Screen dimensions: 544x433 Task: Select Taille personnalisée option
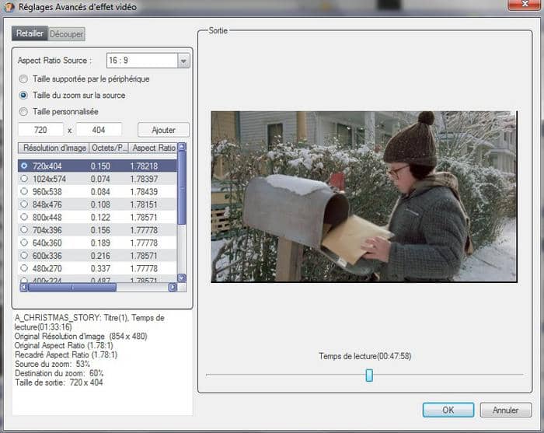tap(23, 111)
